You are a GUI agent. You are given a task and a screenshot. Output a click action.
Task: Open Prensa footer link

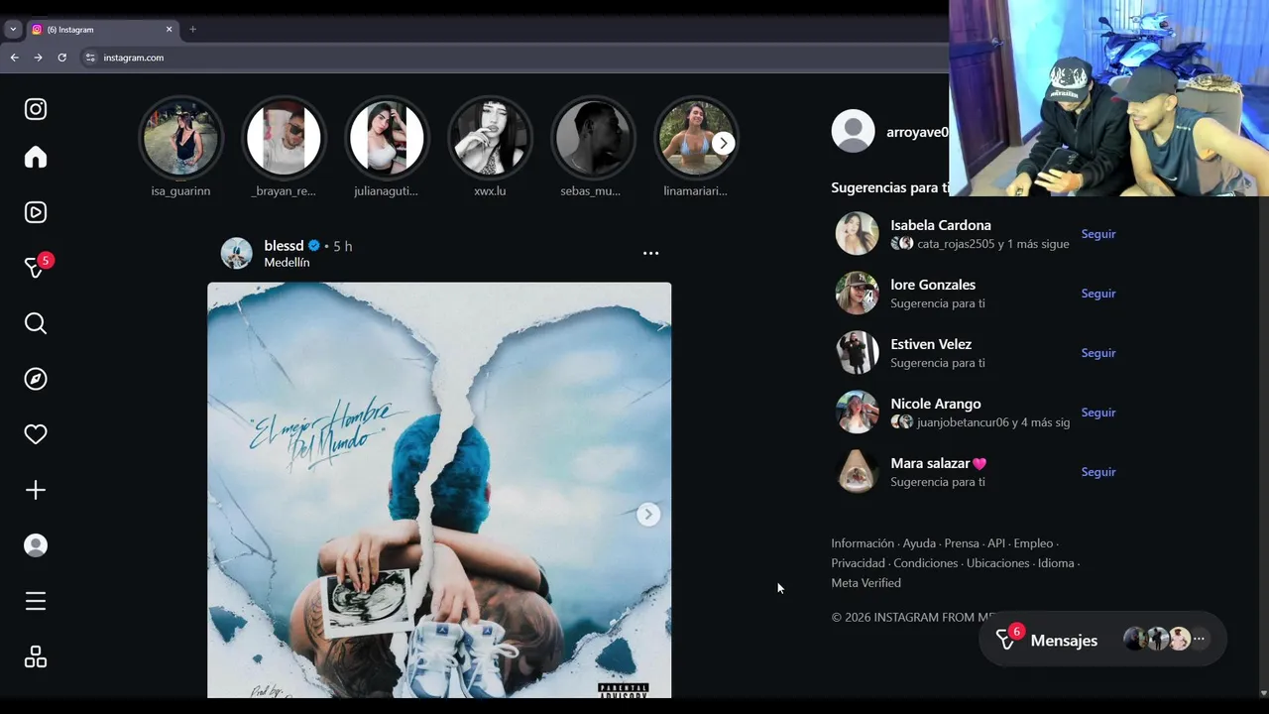tap(962, 543)
